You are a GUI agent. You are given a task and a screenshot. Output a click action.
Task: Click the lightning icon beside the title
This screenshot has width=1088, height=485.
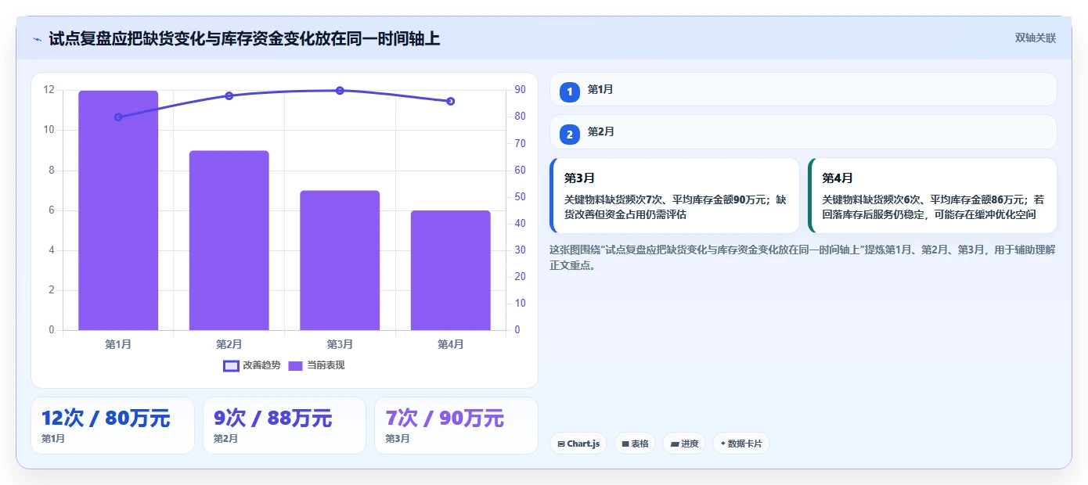tap(37, 39)
